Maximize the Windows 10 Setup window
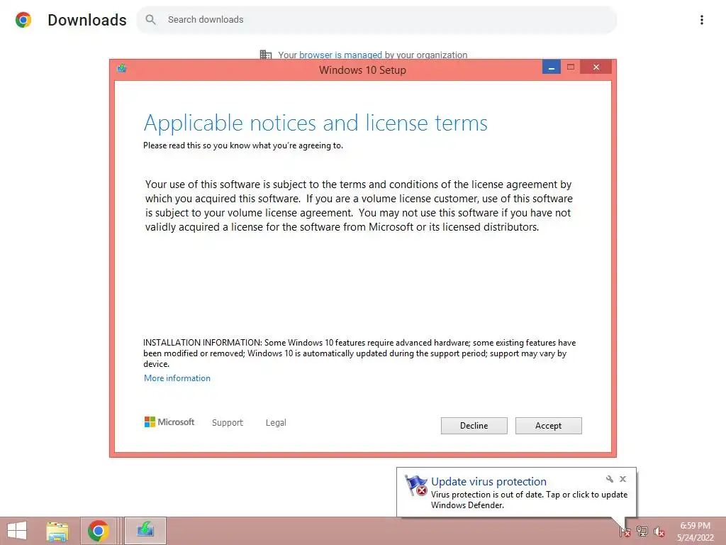The height and width of the screenshot is (545, 726). click(571, 67)
